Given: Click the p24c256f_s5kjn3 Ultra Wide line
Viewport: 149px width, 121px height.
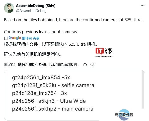Looking at the screenshot, I should [49, 101].
